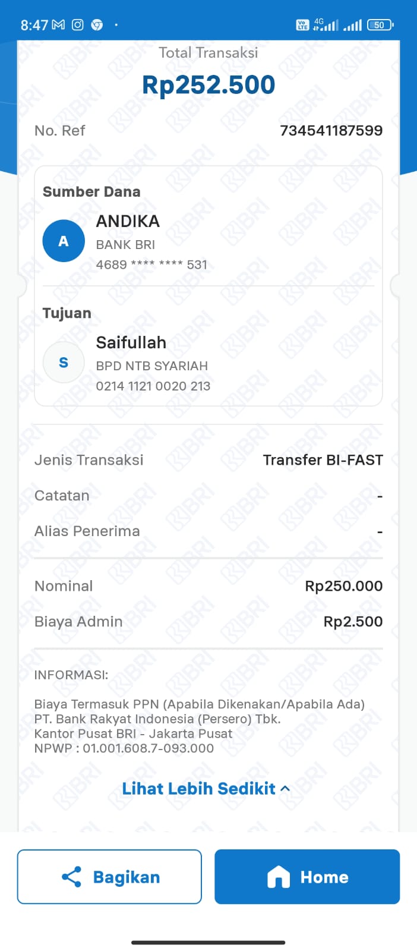Tap the house icon in Home button
This screenshot has width=417, height=951.
279,877
